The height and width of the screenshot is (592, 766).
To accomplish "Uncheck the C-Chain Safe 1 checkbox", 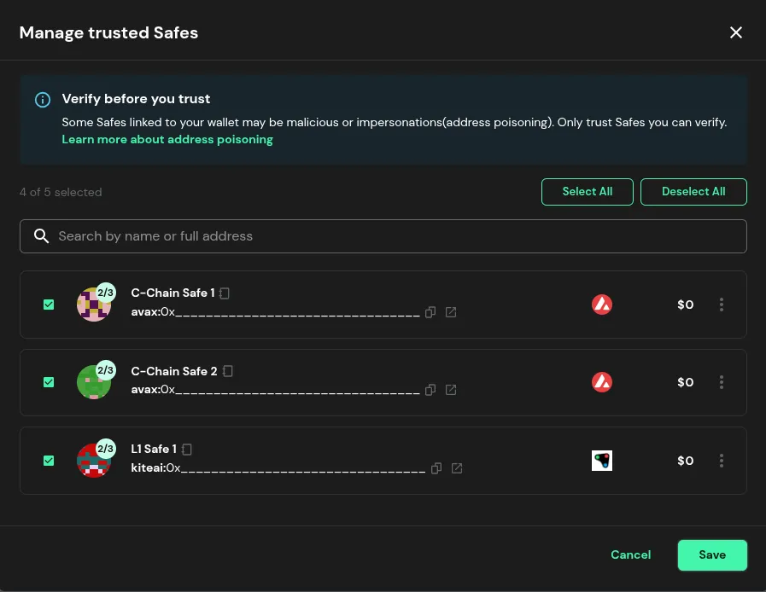I will tap(49, 305).
